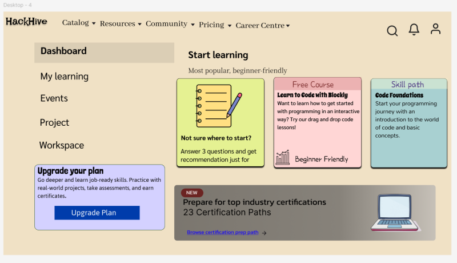This screenshot has height=263, width=457.
Task: Click the Beginner Friendly label
Action: coord(322,159)
